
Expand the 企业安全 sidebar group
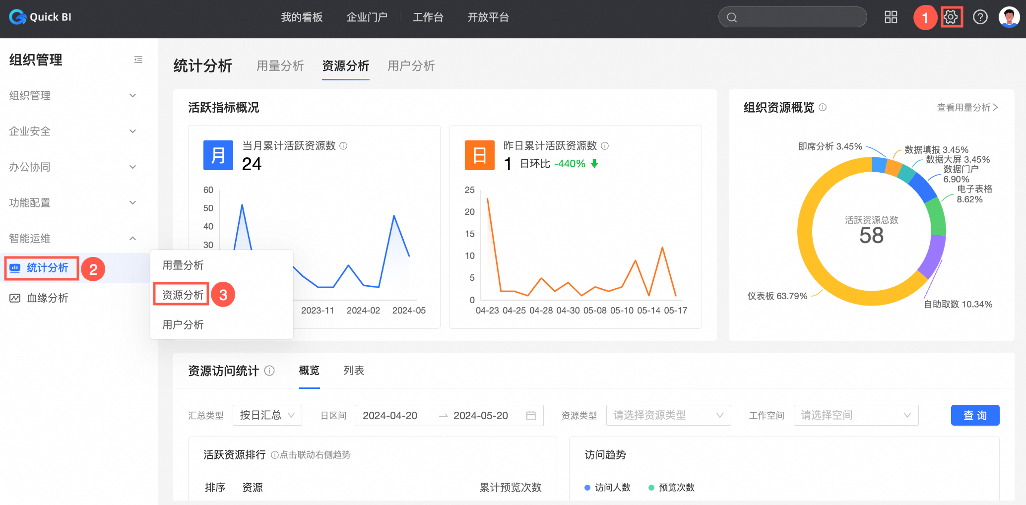[x=73, y=131]
